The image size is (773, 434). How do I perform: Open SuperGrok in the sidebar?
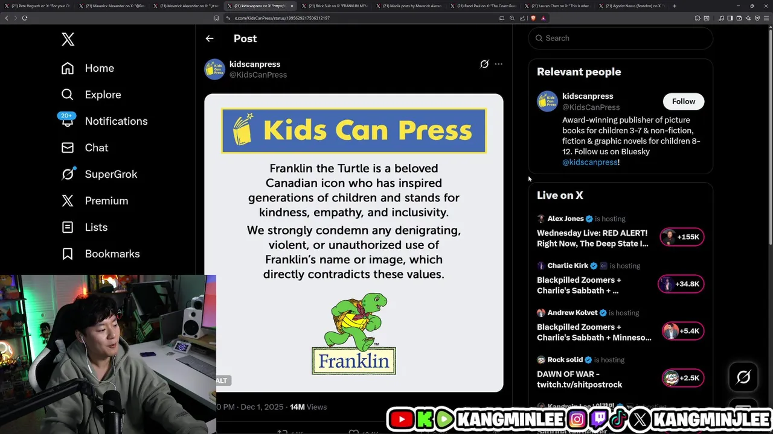pyautogui.click(x=99, y=174)
